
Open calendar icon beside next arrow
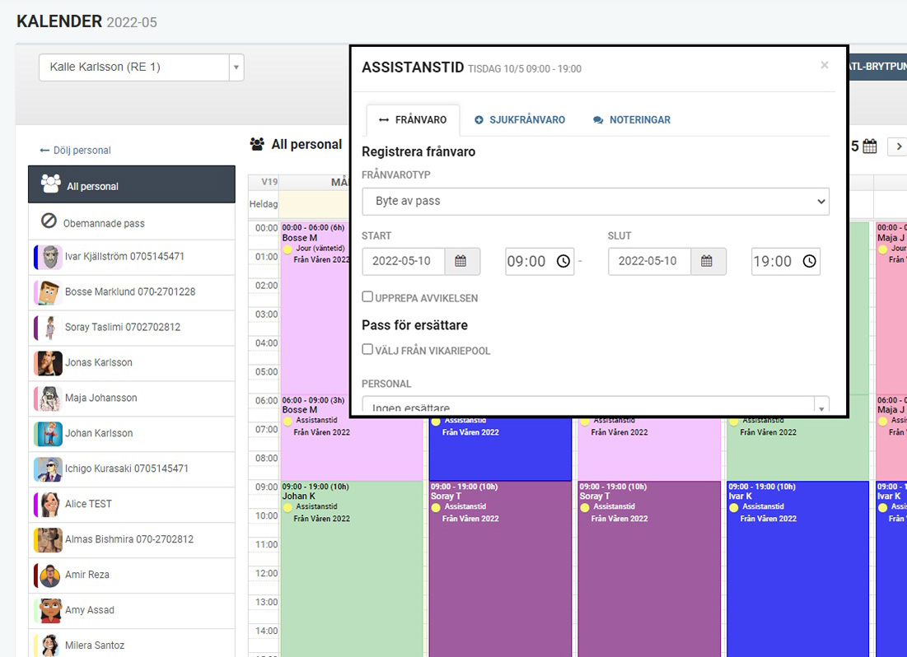click(x=869, y=147)
